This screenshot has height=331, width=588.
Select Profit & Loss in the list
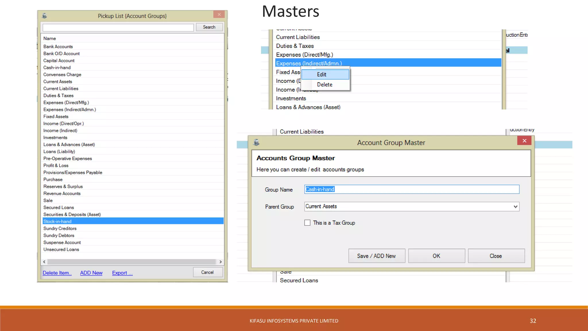[x=133, y=165]
